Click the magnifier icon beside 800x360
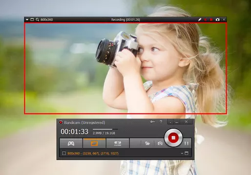Screen dimensions: 251x175 (x=38, y=19)
